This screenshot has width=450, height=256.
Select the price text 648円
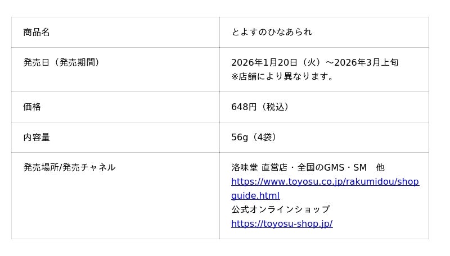244,107
